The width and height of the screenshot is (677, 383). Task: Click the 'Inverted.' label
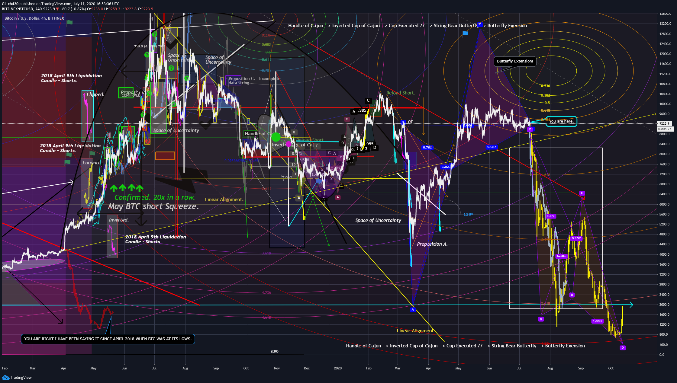coord(119,220)
